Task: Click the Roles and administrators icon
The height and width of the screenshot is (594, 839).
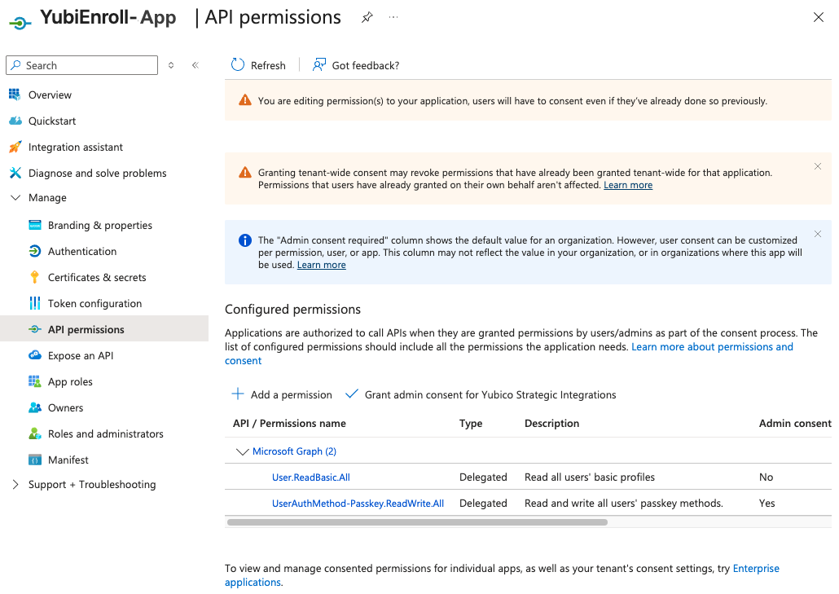Action: point(35,433)
